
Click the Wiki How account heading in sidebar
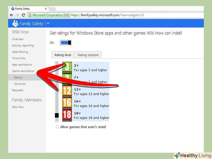click(x=20, y=32)
